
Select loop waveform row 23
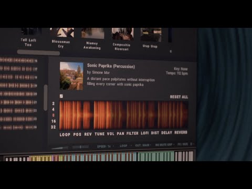18,119
